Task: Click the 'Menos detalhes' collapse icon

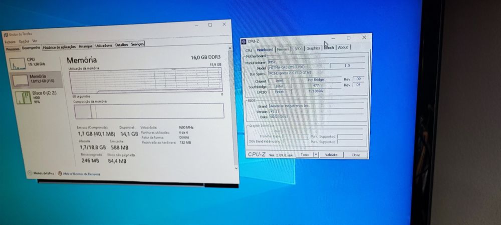Action: (30, 173)
